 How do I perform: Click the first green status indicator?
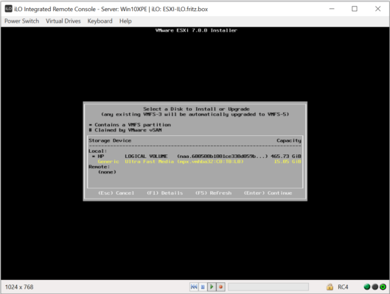pos(367,287)
